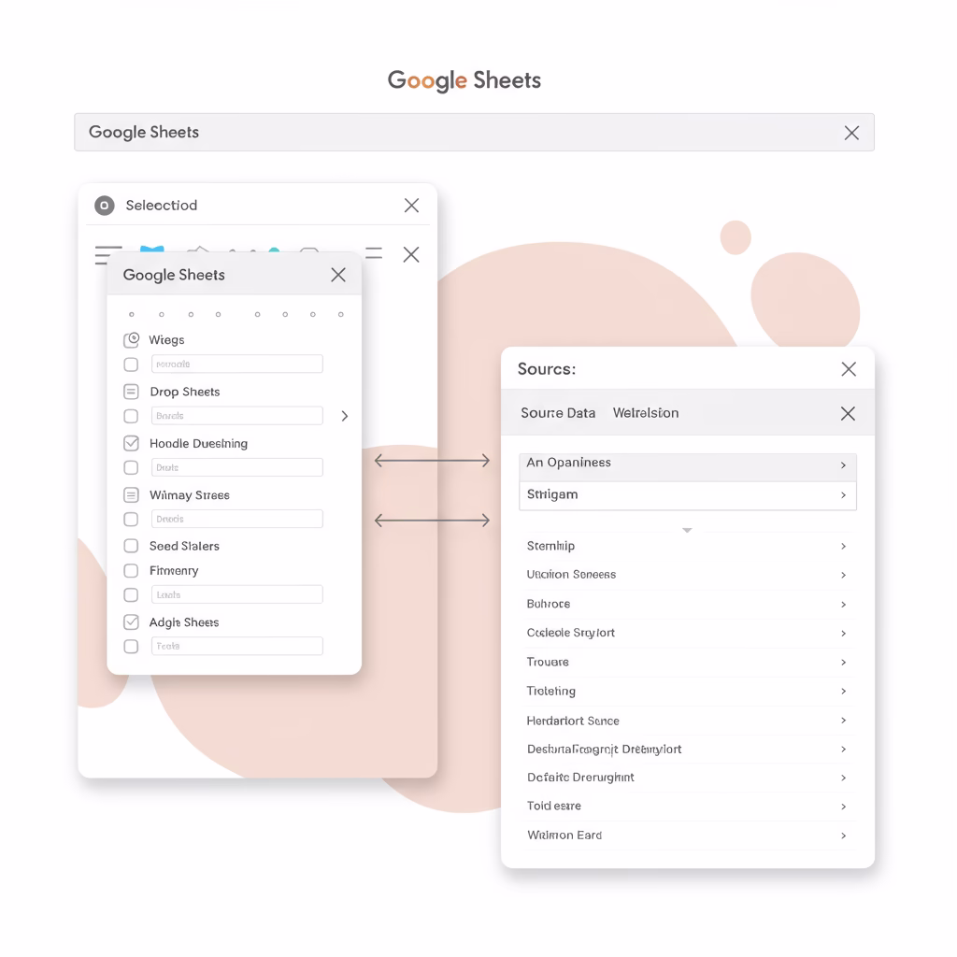Close the Google Sheets popup dialog

(x=338, y=275)
